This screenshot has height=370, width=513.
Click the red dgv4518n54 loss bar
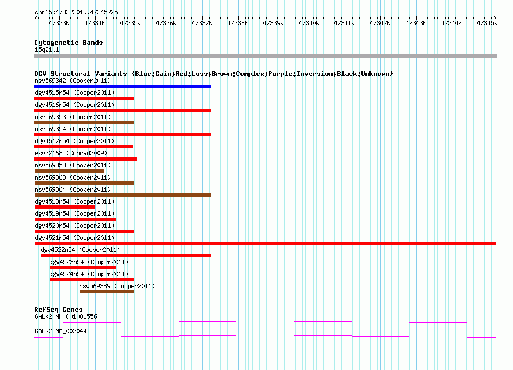click(65, 207)
